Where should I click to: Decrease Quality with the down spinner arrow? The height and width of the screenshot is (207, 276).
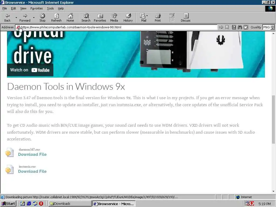272,29
